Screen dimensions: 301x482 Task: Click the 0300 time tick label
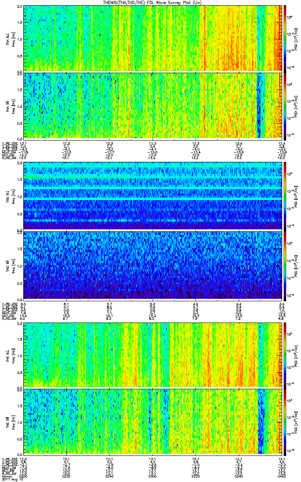tap(153, 476)
